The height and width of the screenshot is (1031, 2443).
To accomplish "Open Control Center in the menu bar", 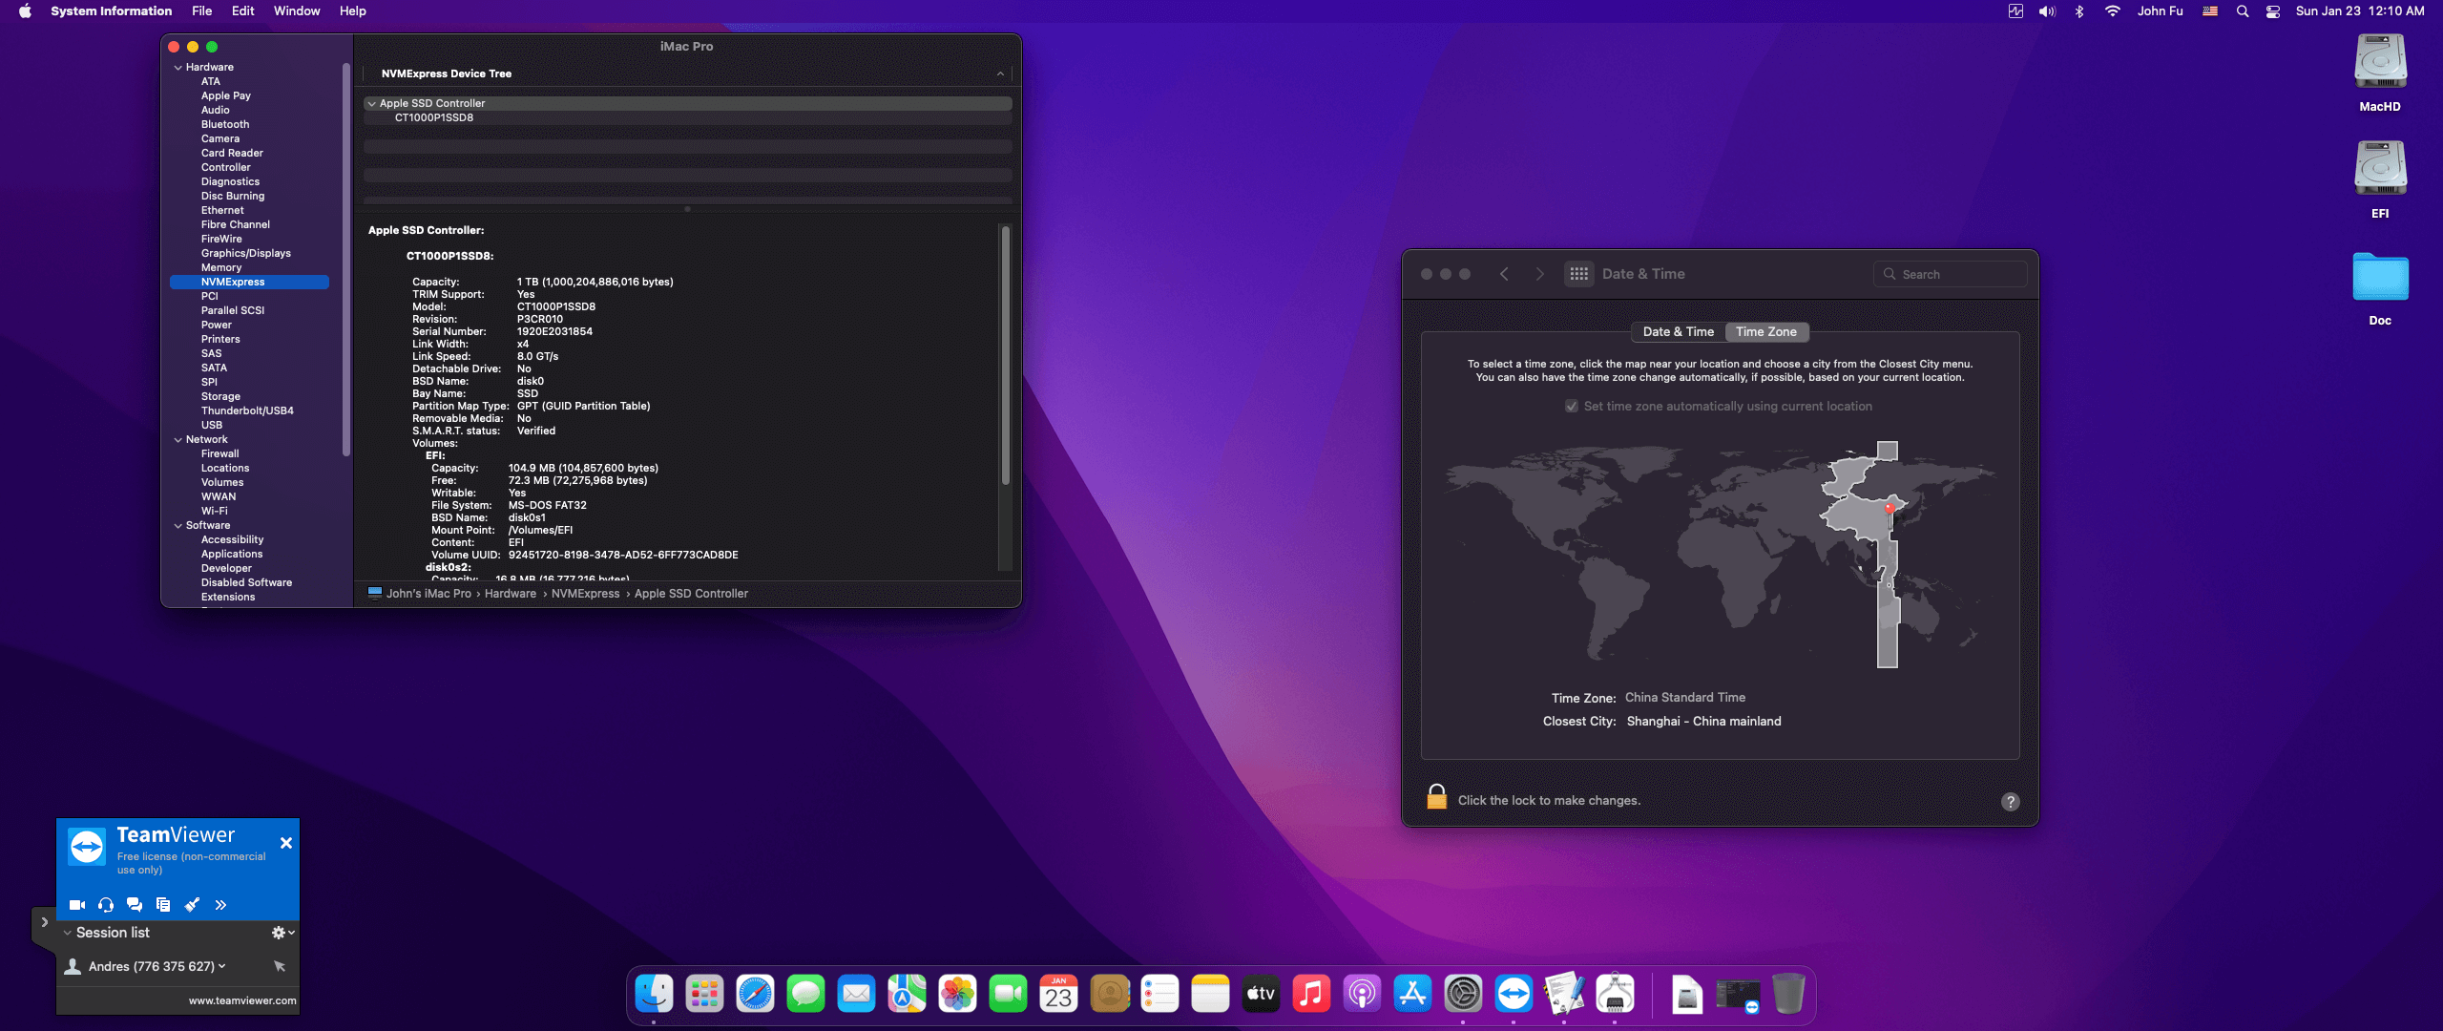I will [x=2273, y=11].
